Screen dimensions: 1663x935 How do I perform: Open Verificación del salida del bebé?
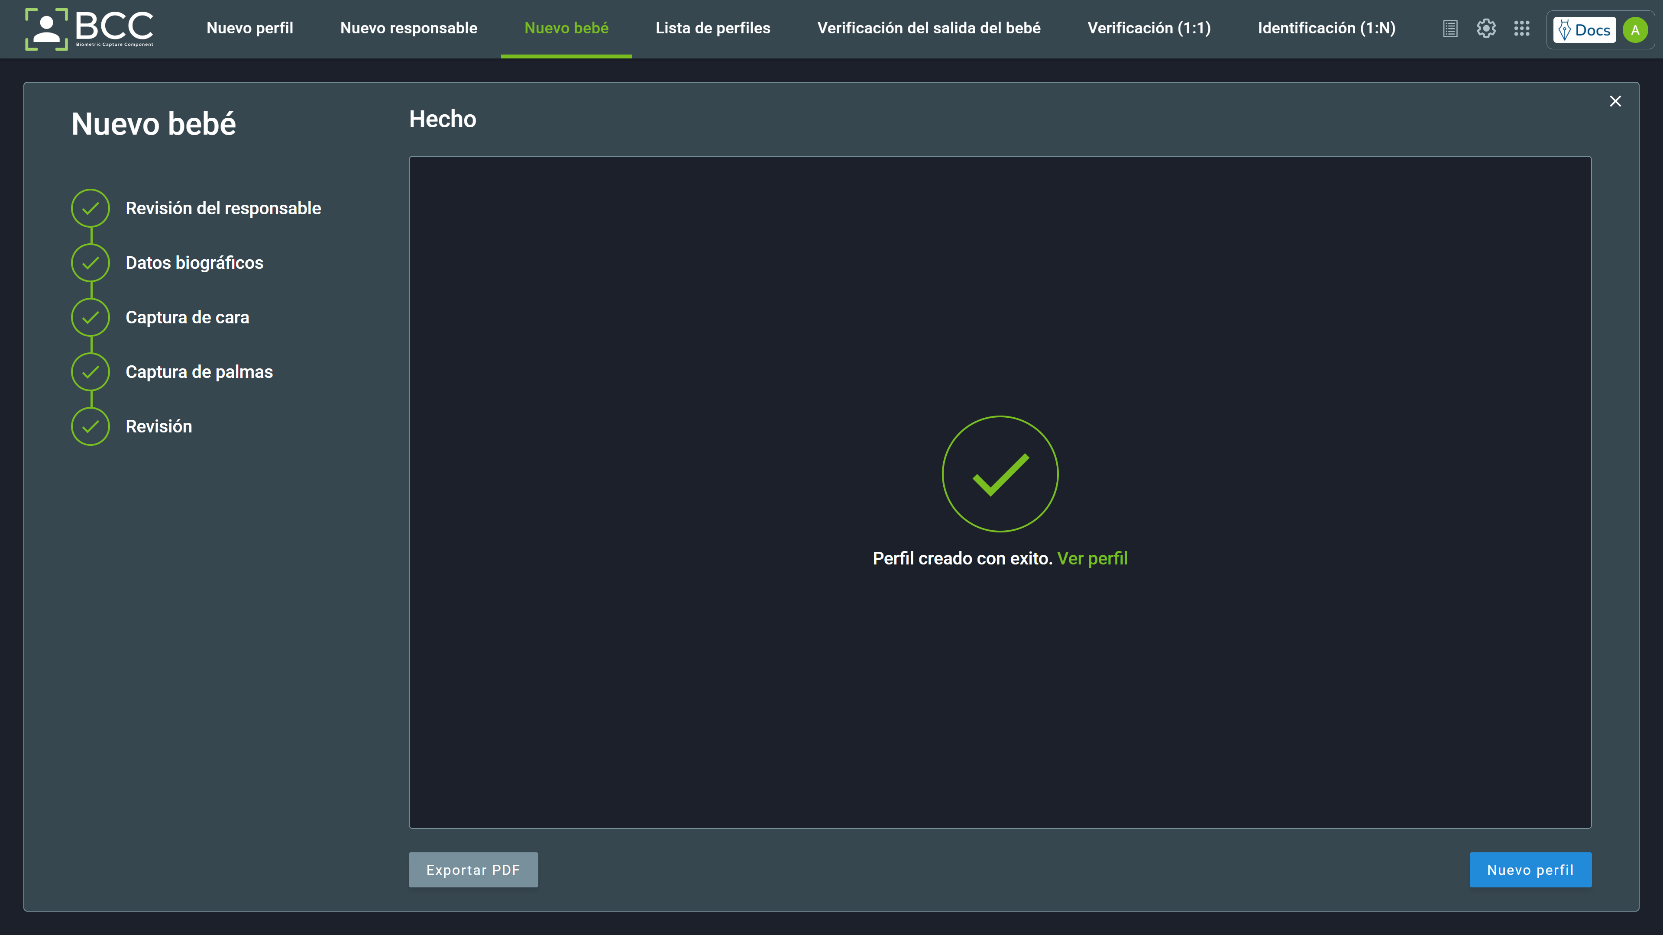tap(929, 29)
